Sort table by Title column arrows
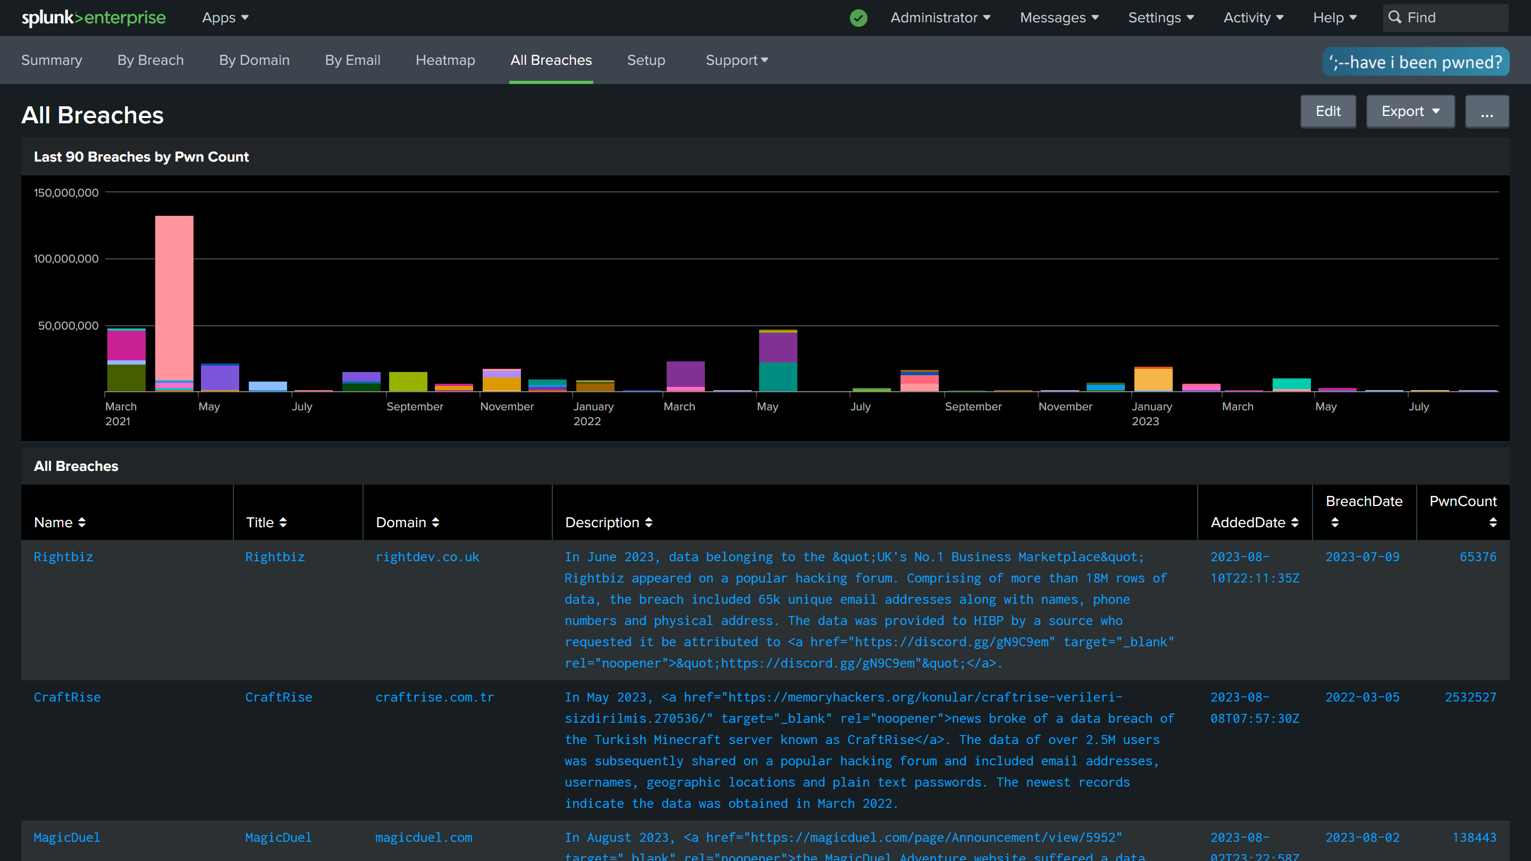The image size is (1531, 861). (x=283, y=522)
